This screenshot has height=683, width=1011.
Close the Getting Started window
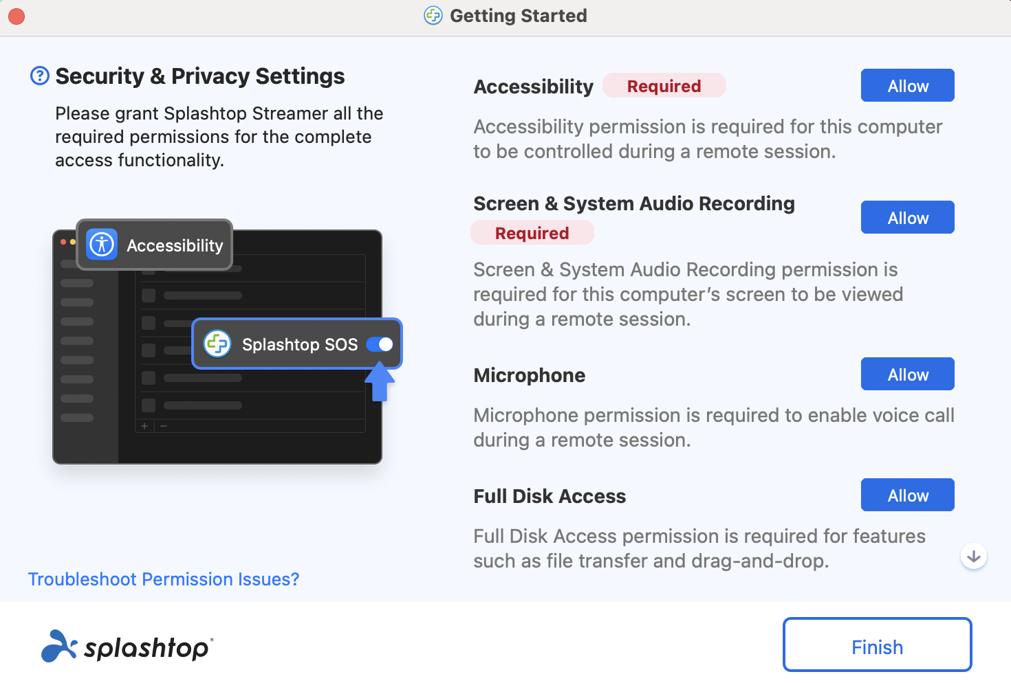[17, 16]
